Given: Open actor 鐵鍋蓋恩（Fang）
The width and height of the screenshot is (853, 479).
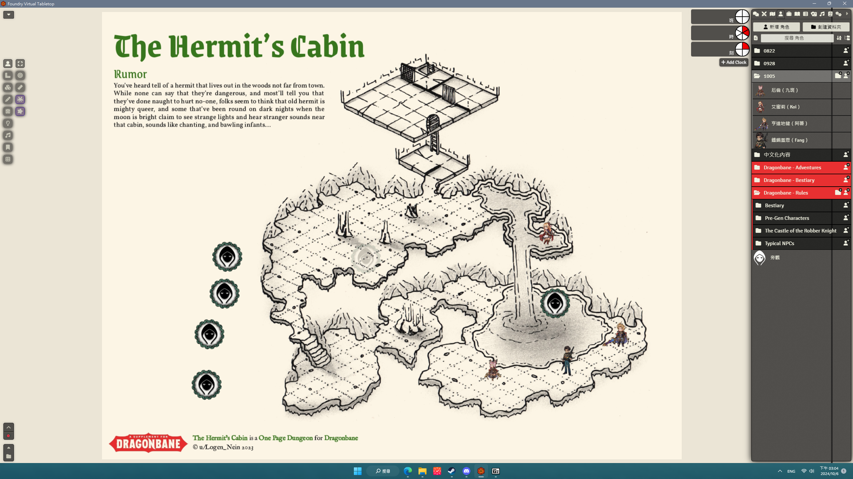Looking at the screenshot, I should coord(801,140).
